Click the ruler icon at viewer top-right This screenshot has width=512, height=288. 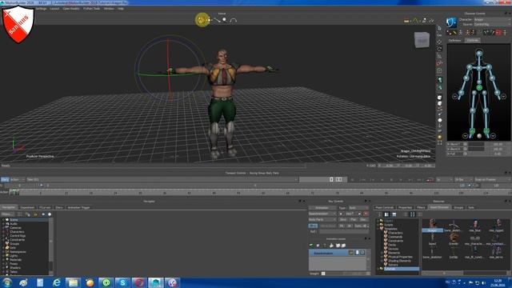[406, 21]
